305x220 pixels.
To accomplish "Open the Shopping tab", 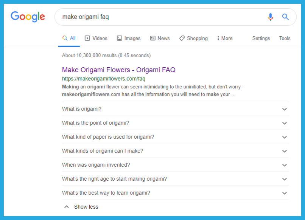I will pyautogui.click(x=193, y=38).
